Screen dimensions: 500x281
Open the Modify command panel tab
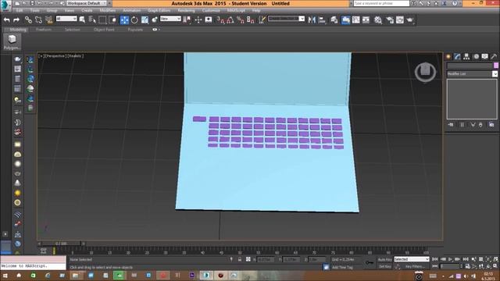coord(458,56)
